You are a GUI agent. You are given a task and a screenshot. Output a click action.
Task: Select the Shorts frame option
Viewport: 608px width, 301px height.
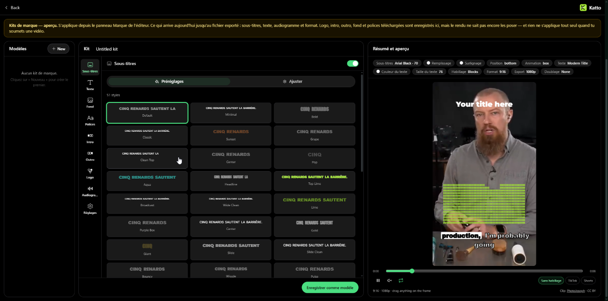point(588,281)
